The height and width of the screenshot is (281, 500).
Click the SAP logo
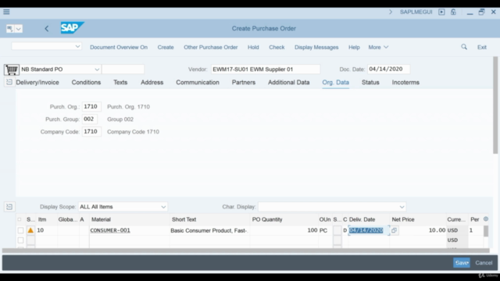coord(72,28)
